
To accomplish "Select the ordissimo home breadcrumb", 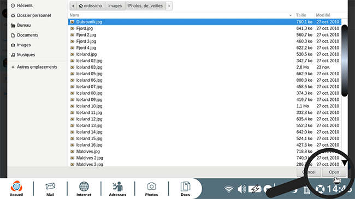I will pyautogui.click(x=91, y=6).
